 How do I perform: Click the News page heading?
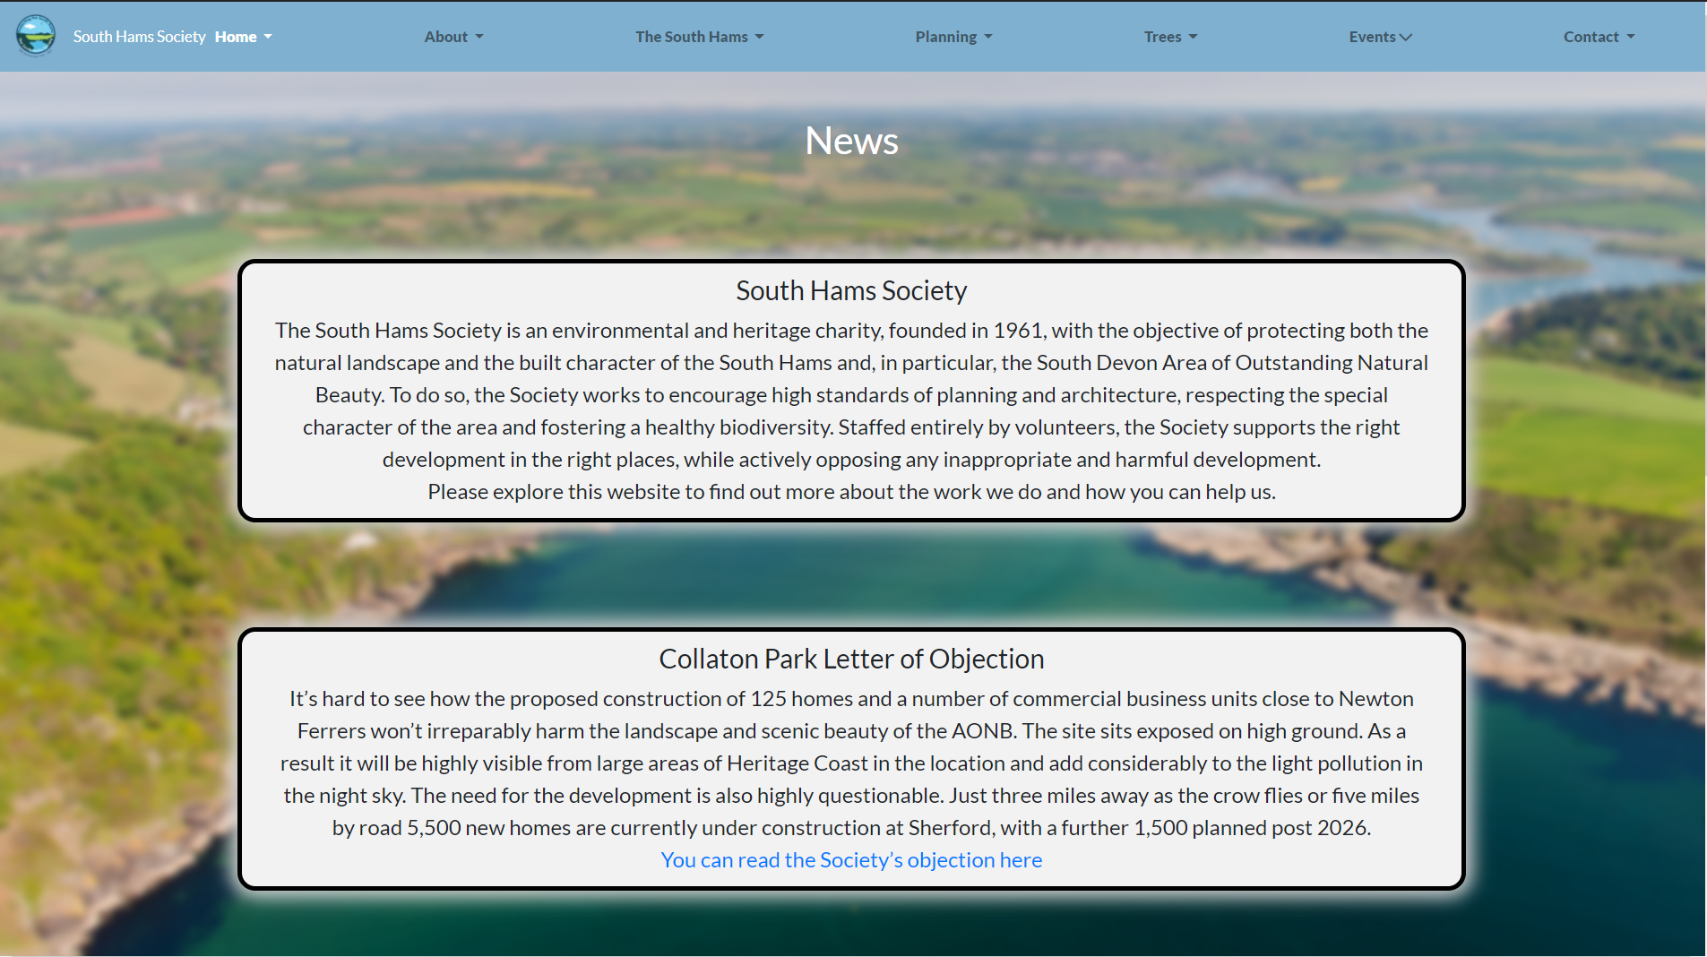click(851, 141)
